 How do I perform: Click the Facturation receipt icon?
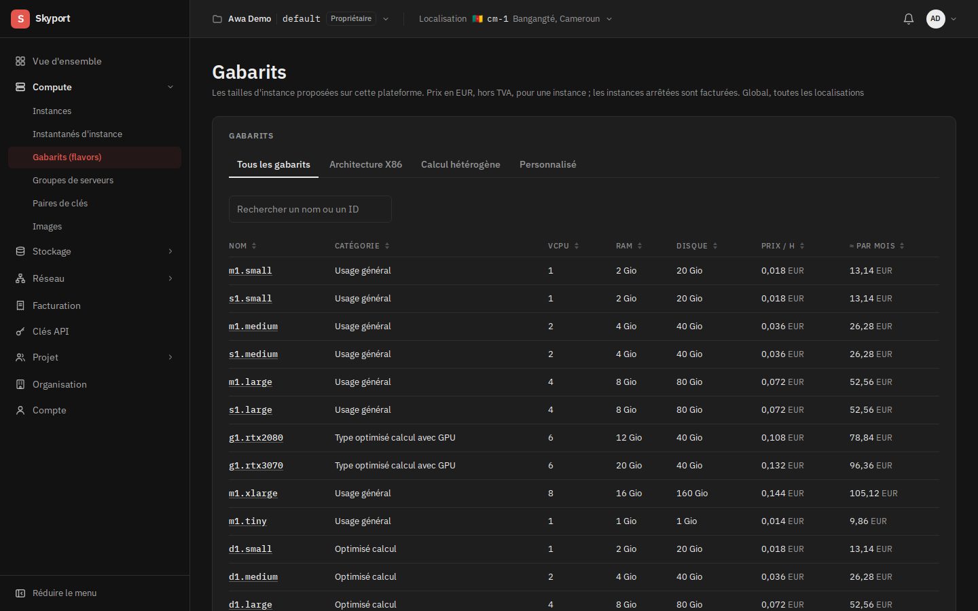pyautogui.click(x=20, y=305)
